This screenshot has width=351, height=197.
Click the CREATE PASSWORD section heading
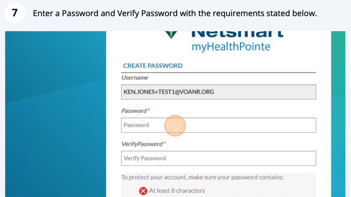pyautogui.click(x=153, y=66)
